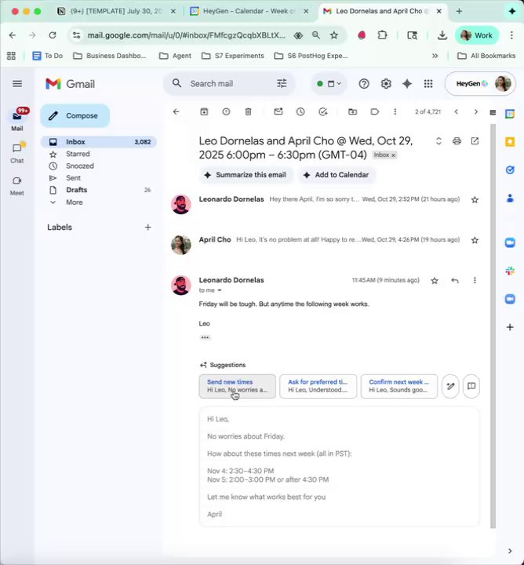Open the Work Chrome profile menu
Viewport: 524px width, 565px height.
click(x=477, y=35)
